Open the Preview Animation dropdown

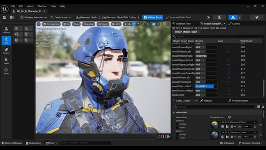[33, 17]
